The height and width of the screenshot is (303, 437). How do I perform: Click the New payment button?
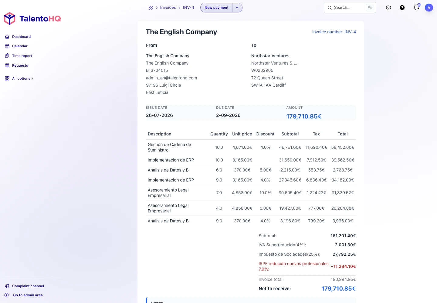216,8
